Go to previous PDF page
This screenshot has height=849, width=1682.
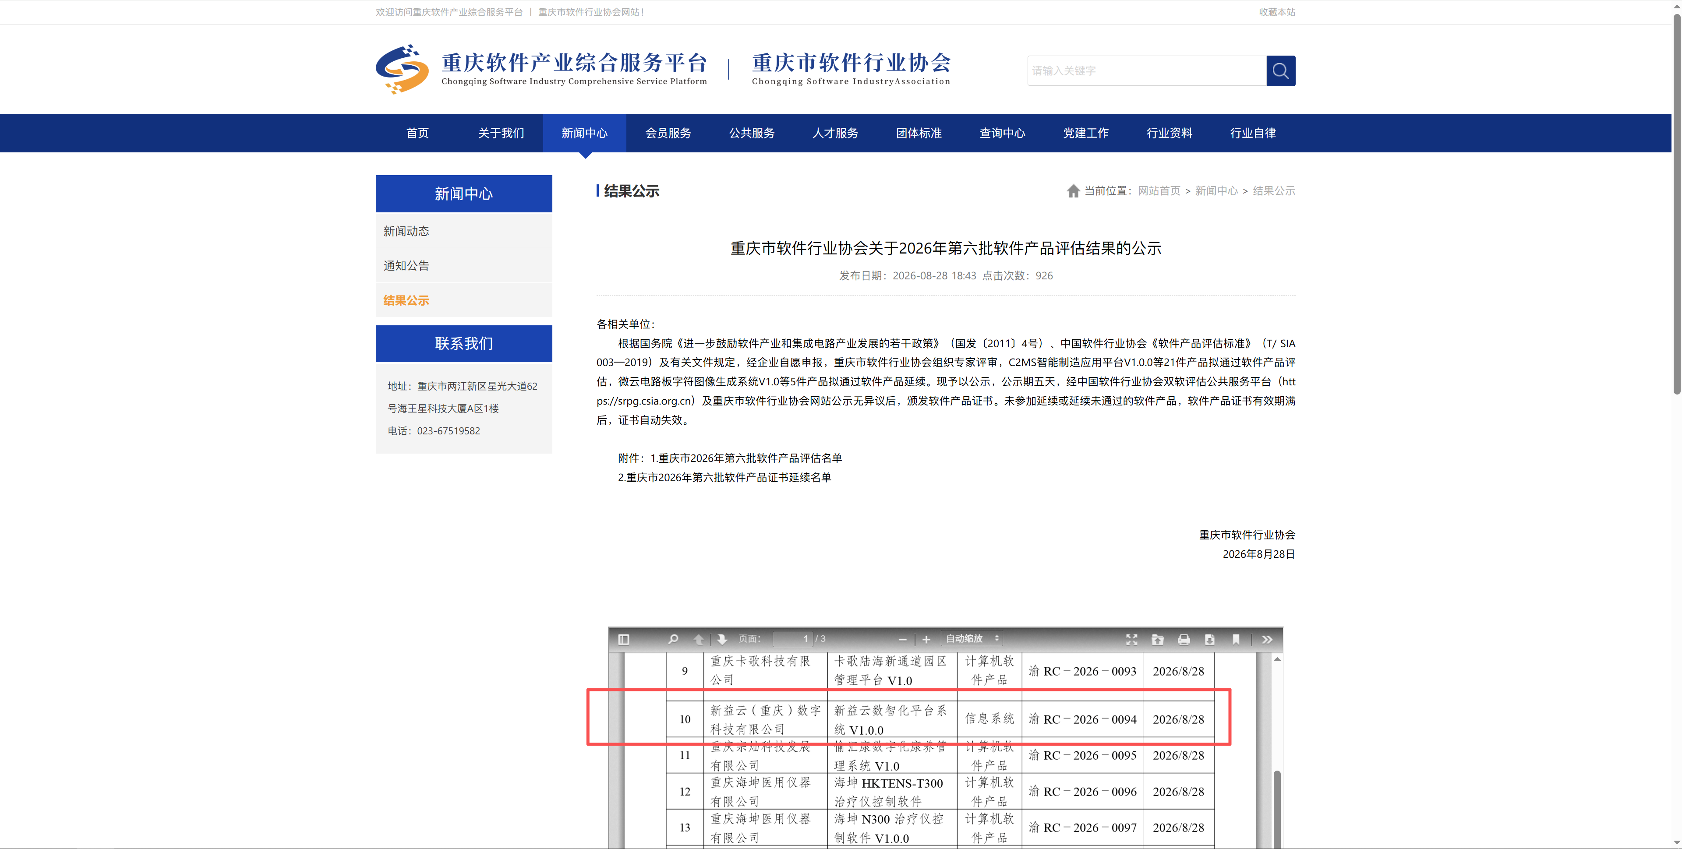(698, 640)
